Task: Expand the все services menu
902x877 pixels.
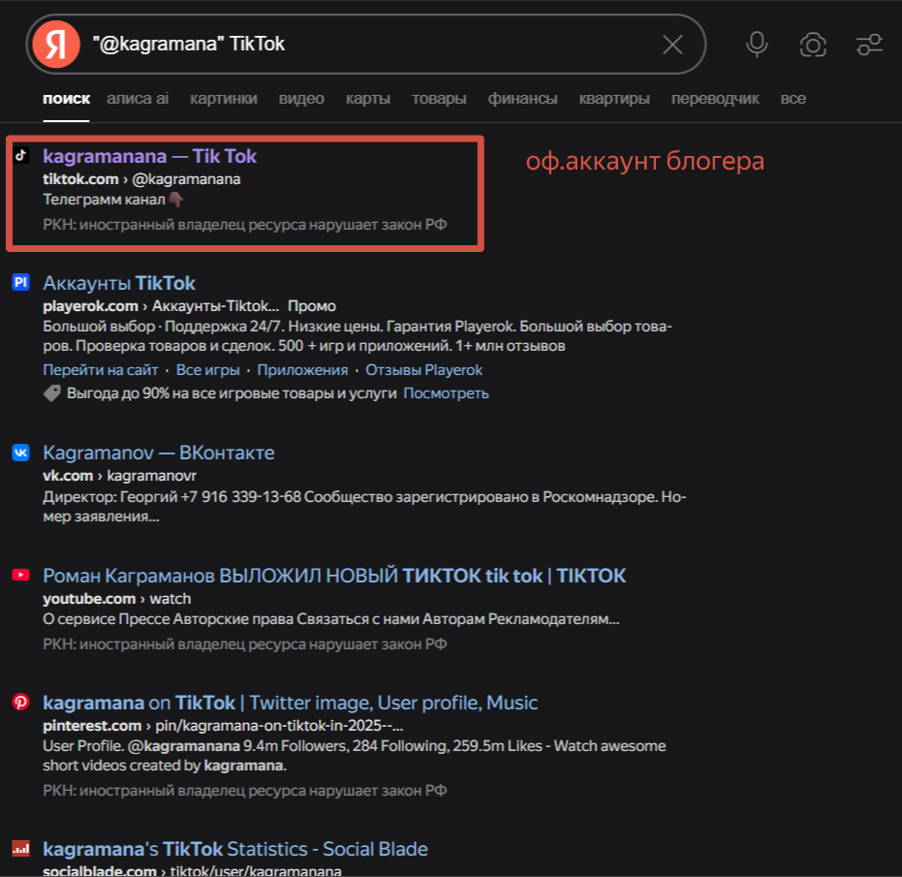Action: point(793,99)
